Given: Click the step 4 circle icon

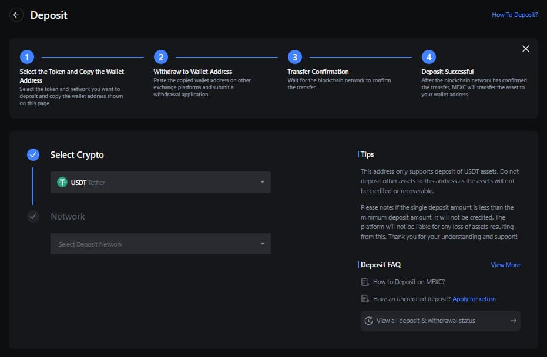Looking at the screenshot, I should coord(428,57).
